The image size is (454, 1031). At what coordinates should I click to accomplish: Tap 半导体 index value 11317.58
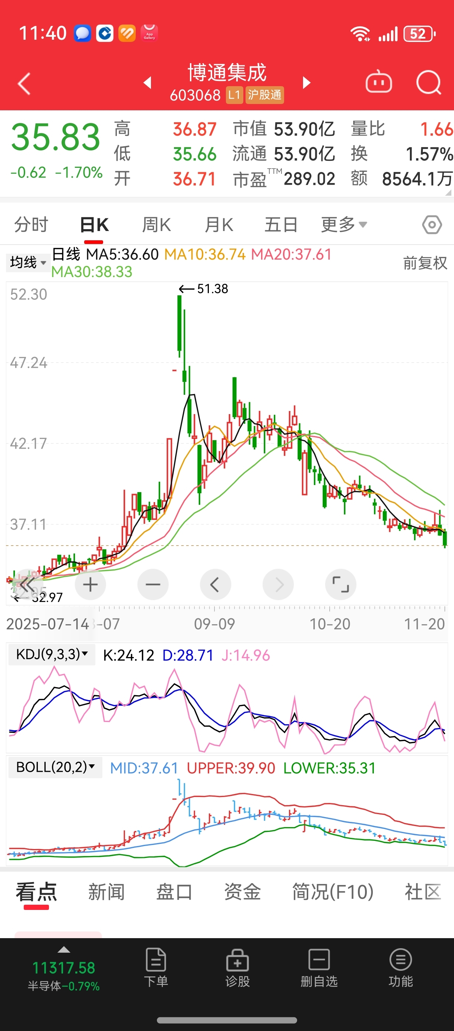pos(63,968)
